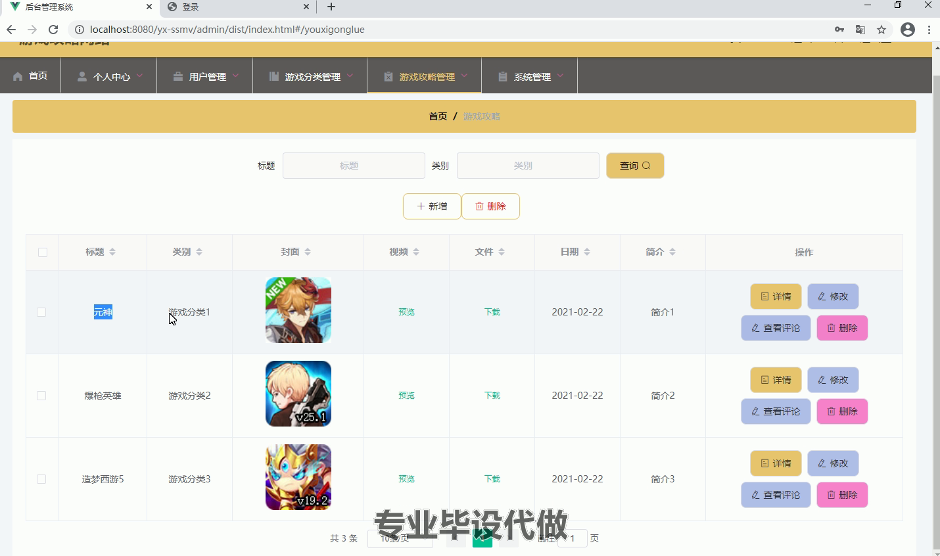
Task: Bookmark this page with star icon
Action: (881, 30)
